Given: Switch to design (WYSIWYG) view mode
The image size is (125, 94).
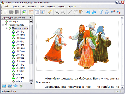Looking at the screenshot, I should click(x=37, y=12).
